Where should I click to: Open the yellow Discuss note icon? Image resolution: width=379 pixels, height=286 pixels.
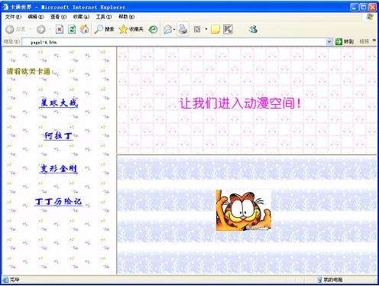point(215,30)
